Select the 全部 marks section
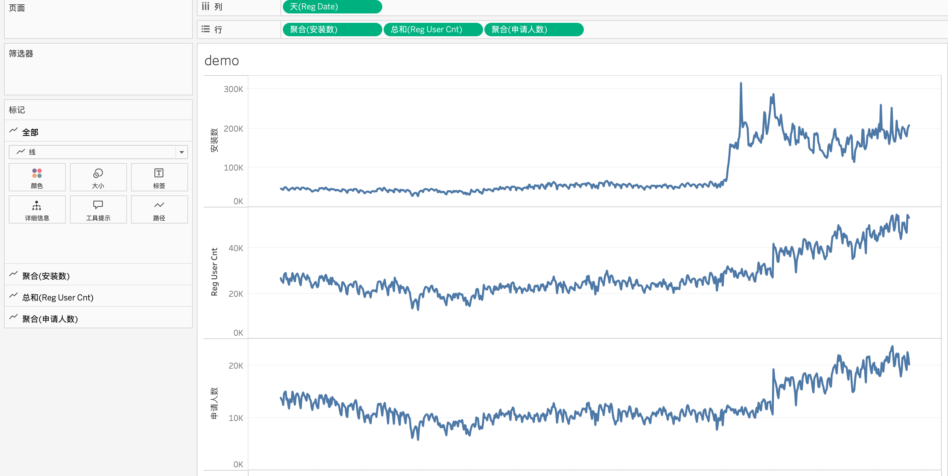Screen dimensions: 948x476 tap(30, 132)
